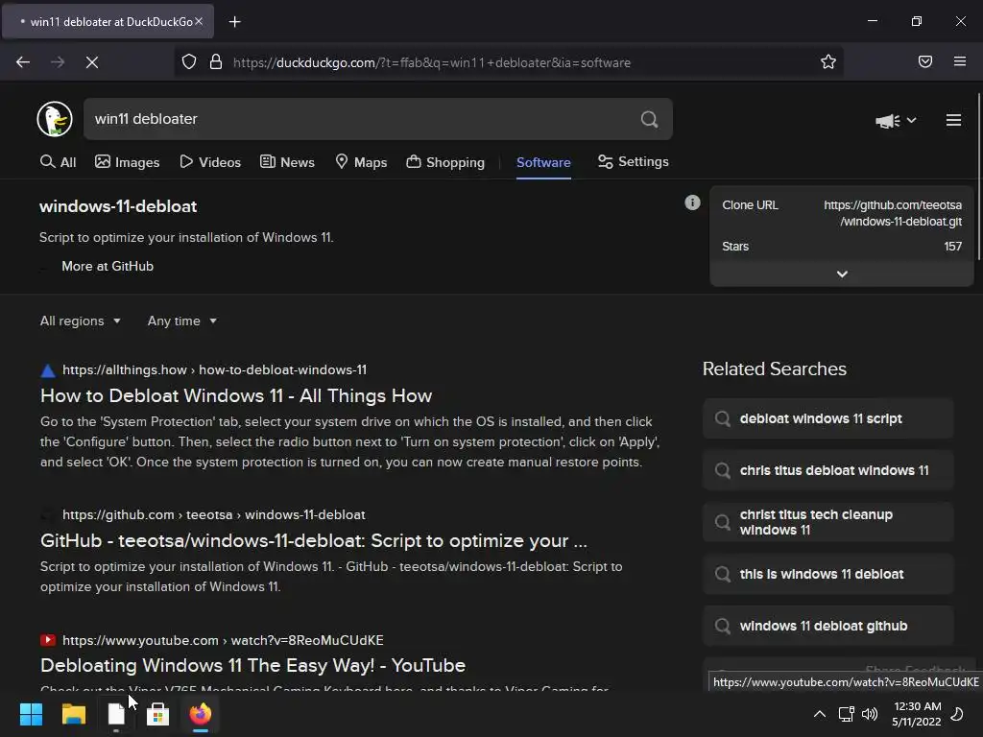
Task: Expand the GitHub info box chevron
Action: point(842,273)
